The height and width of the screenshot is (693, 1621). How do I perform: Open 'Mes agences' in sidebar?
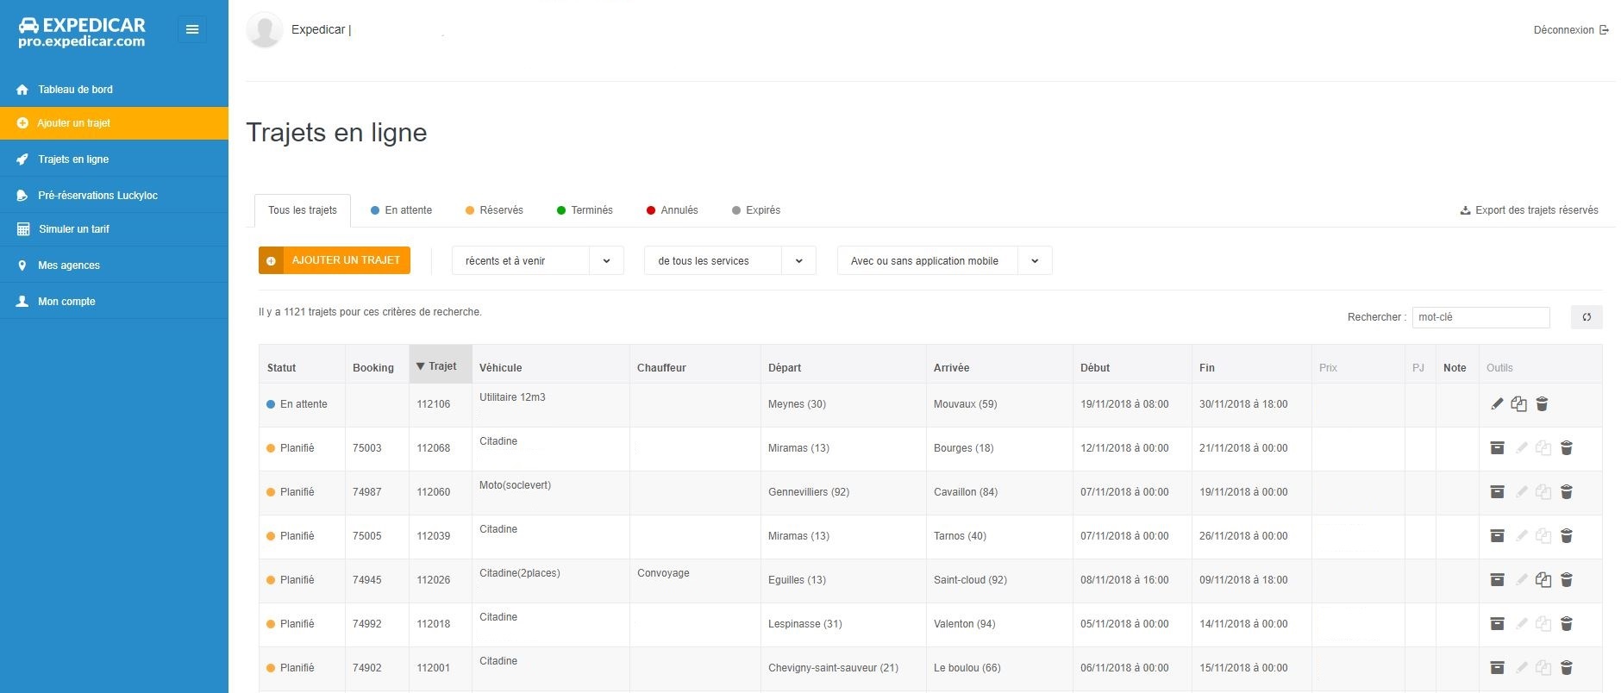click(114, 265)
